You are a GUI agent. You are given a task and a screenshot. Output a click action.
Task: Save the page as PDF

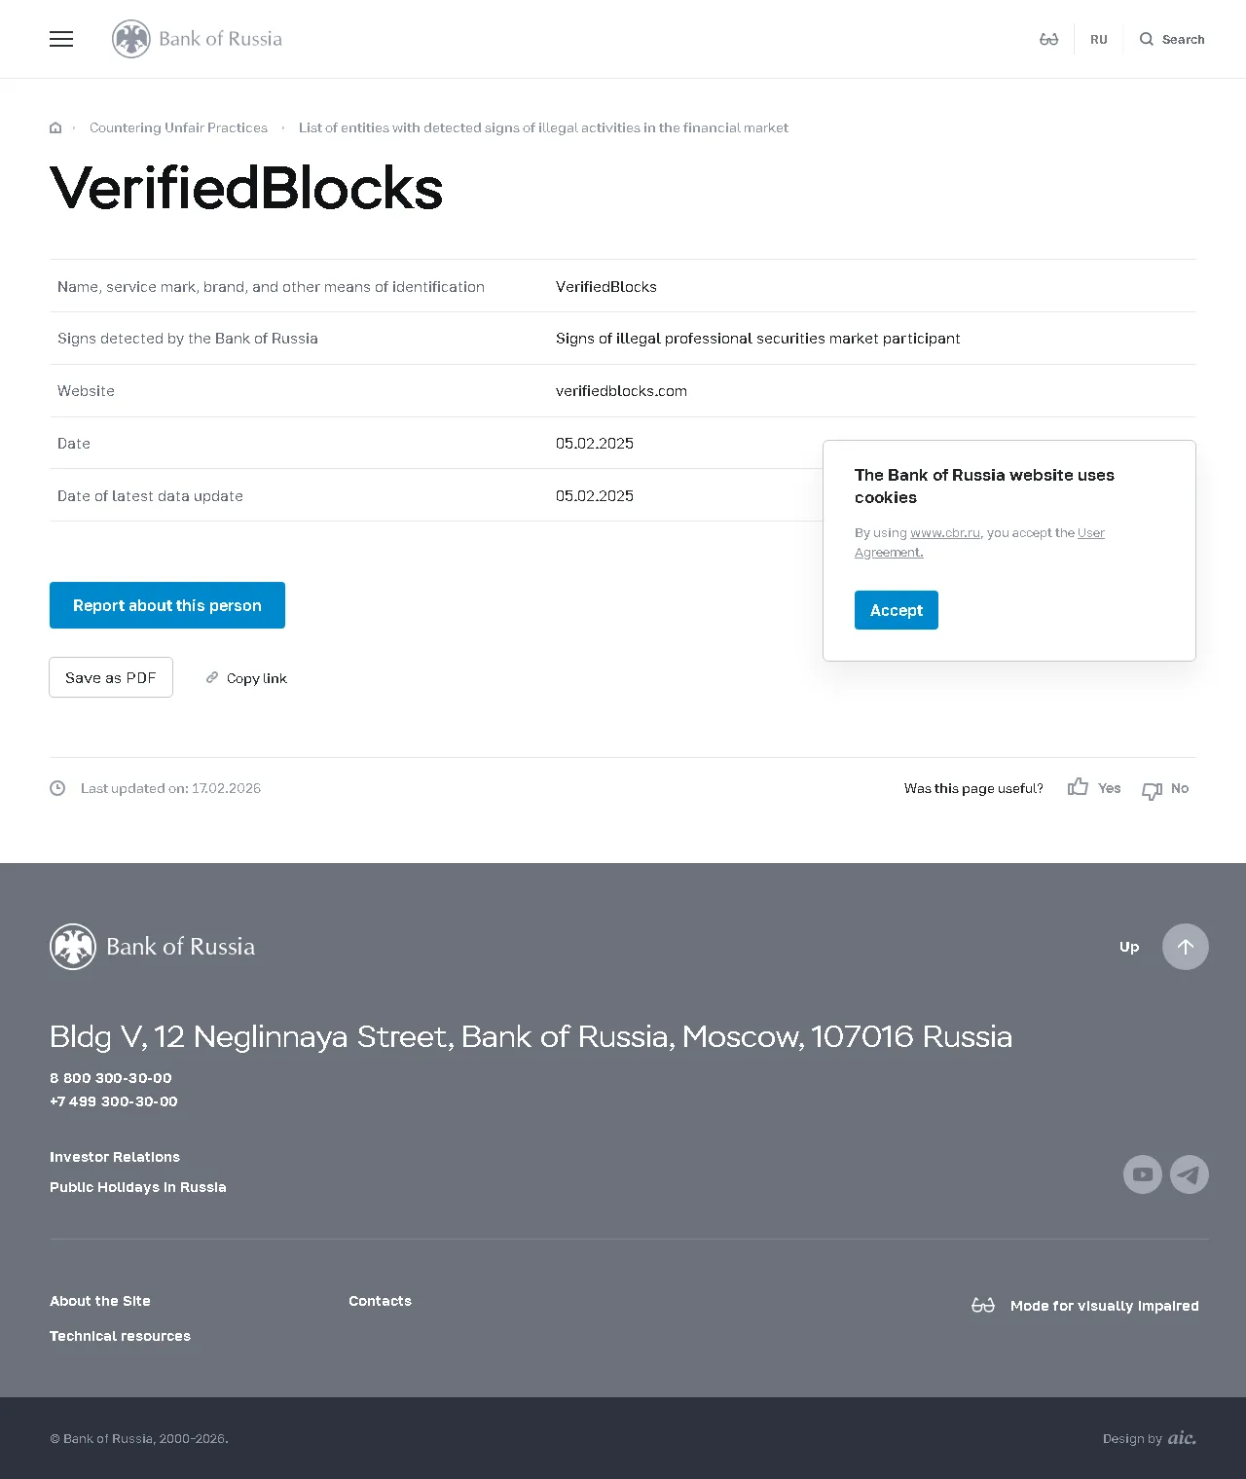tap(111, 677)
